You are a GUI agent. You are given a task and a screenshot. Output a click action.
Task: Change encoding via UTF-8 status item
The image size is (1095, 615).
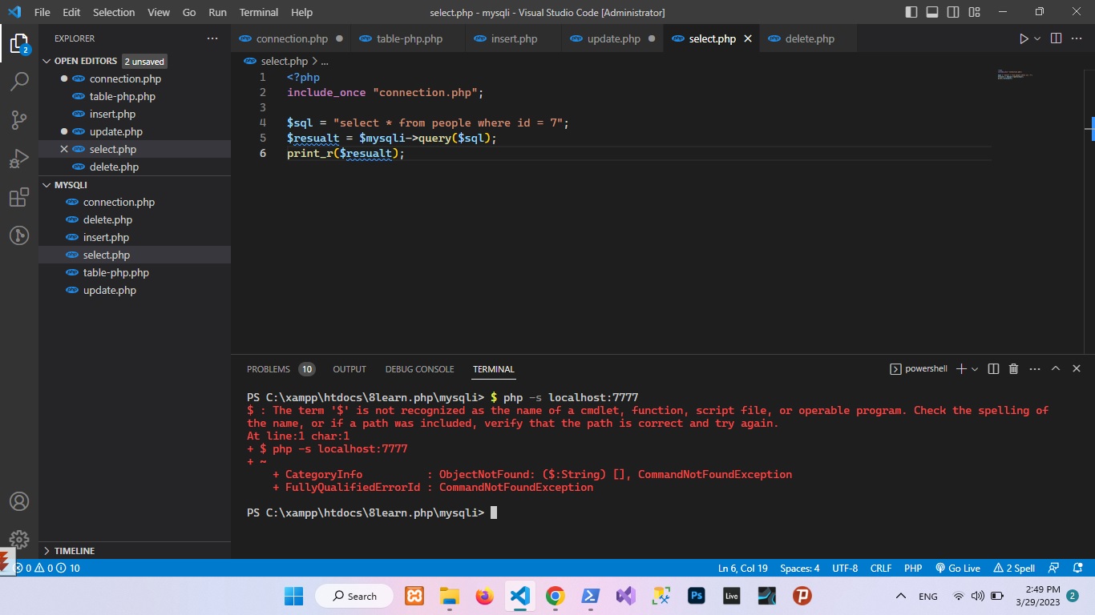(845, 568)
